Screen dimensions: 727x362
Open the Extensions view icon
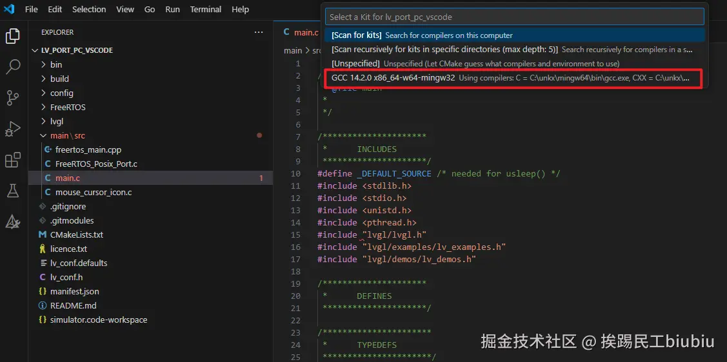coord(13,160)
